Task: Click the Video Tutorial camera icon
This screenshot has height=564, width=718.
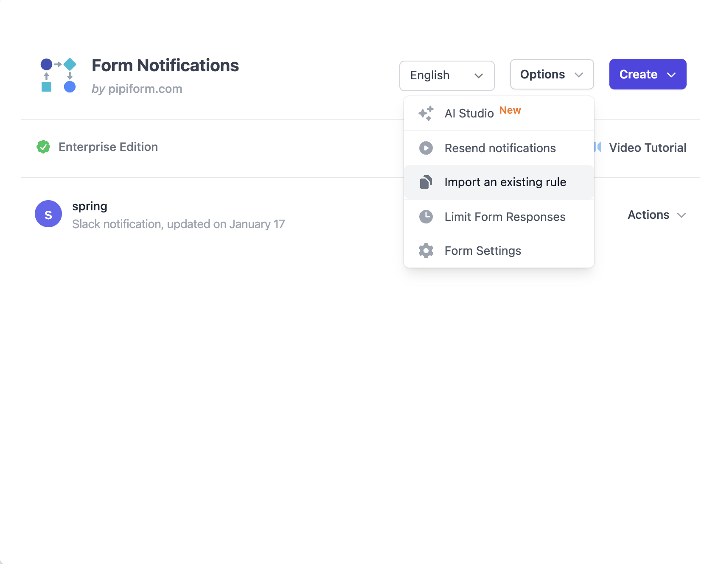Action: 597,147
